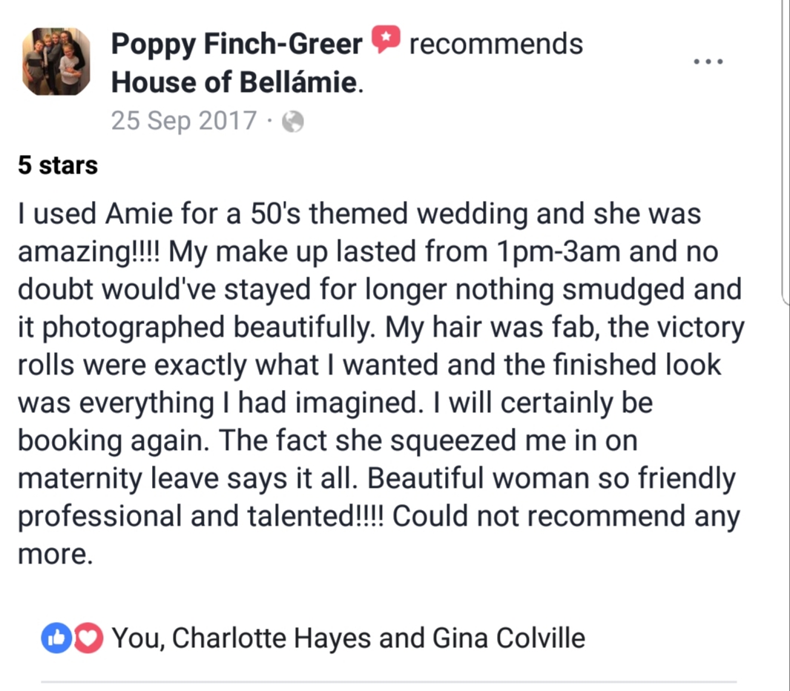Click the 5 stars rating heading
This screenshot has height=691, width=790.
click(x=58, y=165)
